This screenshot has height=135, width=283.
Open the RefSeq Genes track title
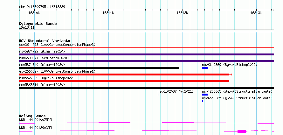tap(32, 116)
